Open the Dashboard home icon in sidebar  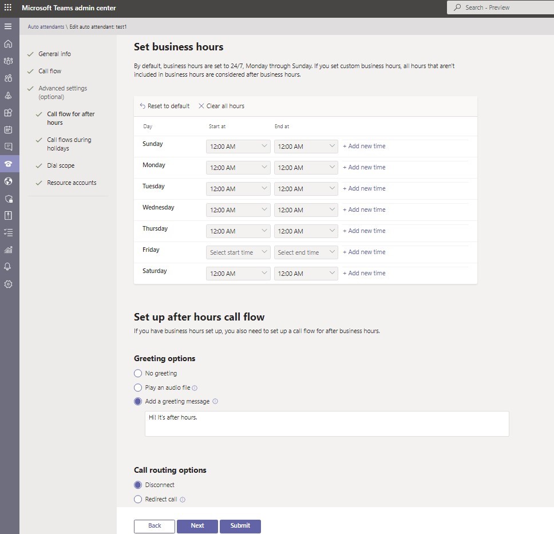pyautogui.click(x=8, y=43)
